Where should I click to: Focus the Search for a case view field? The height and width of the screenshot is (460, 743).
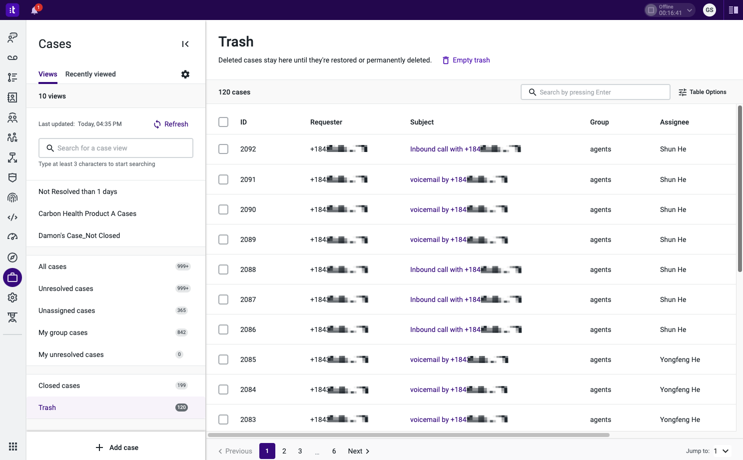coord(116,148)
